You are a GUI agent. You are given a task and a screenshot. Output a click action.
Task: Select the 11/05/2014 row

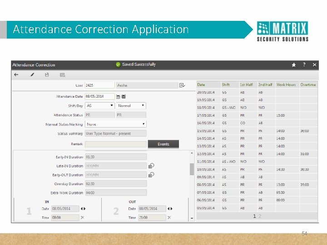click(257, 162)
